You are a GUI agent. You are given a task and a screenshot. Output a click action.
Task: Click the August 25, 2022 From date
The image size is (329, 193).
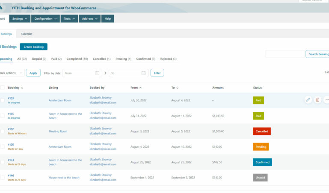tap(141, 162)
